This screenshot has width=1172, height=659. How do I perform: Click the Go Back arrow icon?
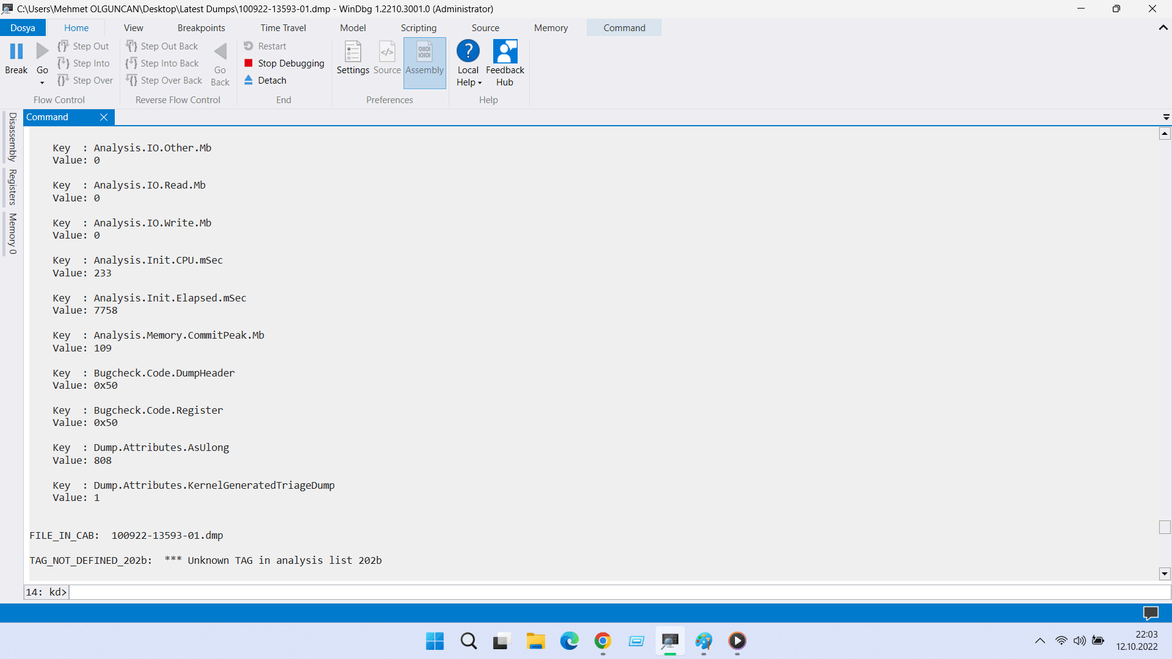(220, 52)
